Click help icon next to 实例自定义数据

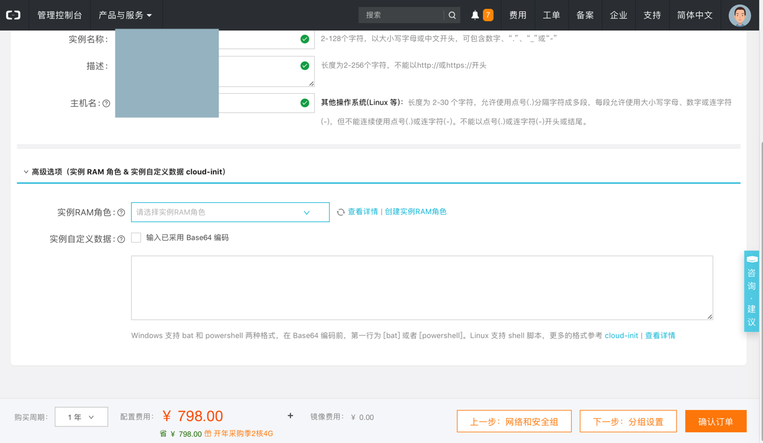tap(121, 239)
